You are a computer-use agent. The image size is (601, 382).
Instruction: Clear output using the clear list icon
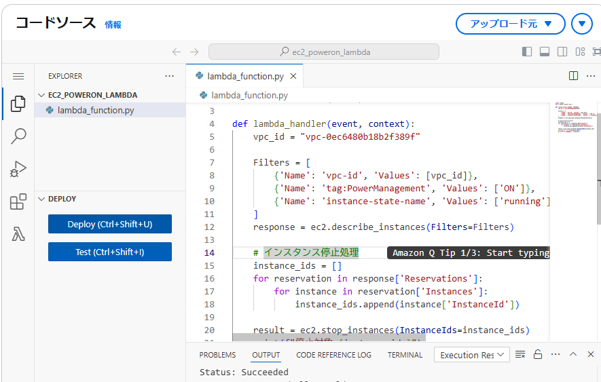tap(520, 354)
